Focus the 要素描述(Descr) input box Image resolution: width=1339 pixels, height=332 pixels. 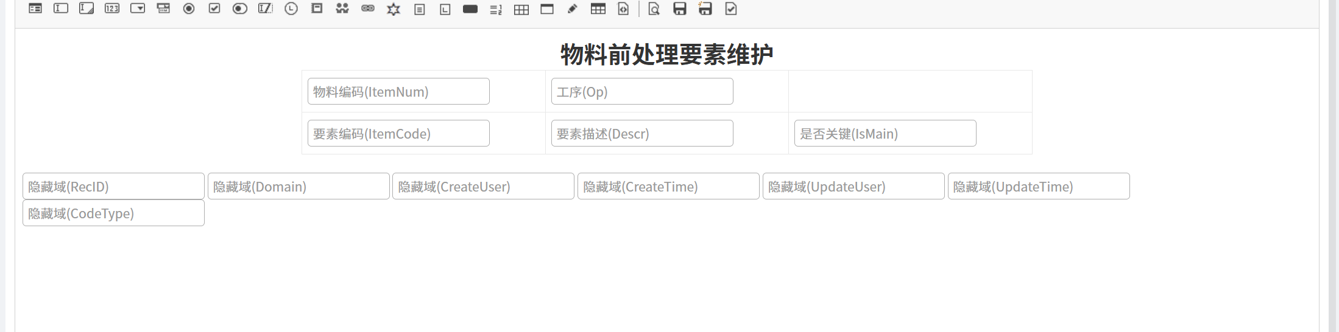642,133
